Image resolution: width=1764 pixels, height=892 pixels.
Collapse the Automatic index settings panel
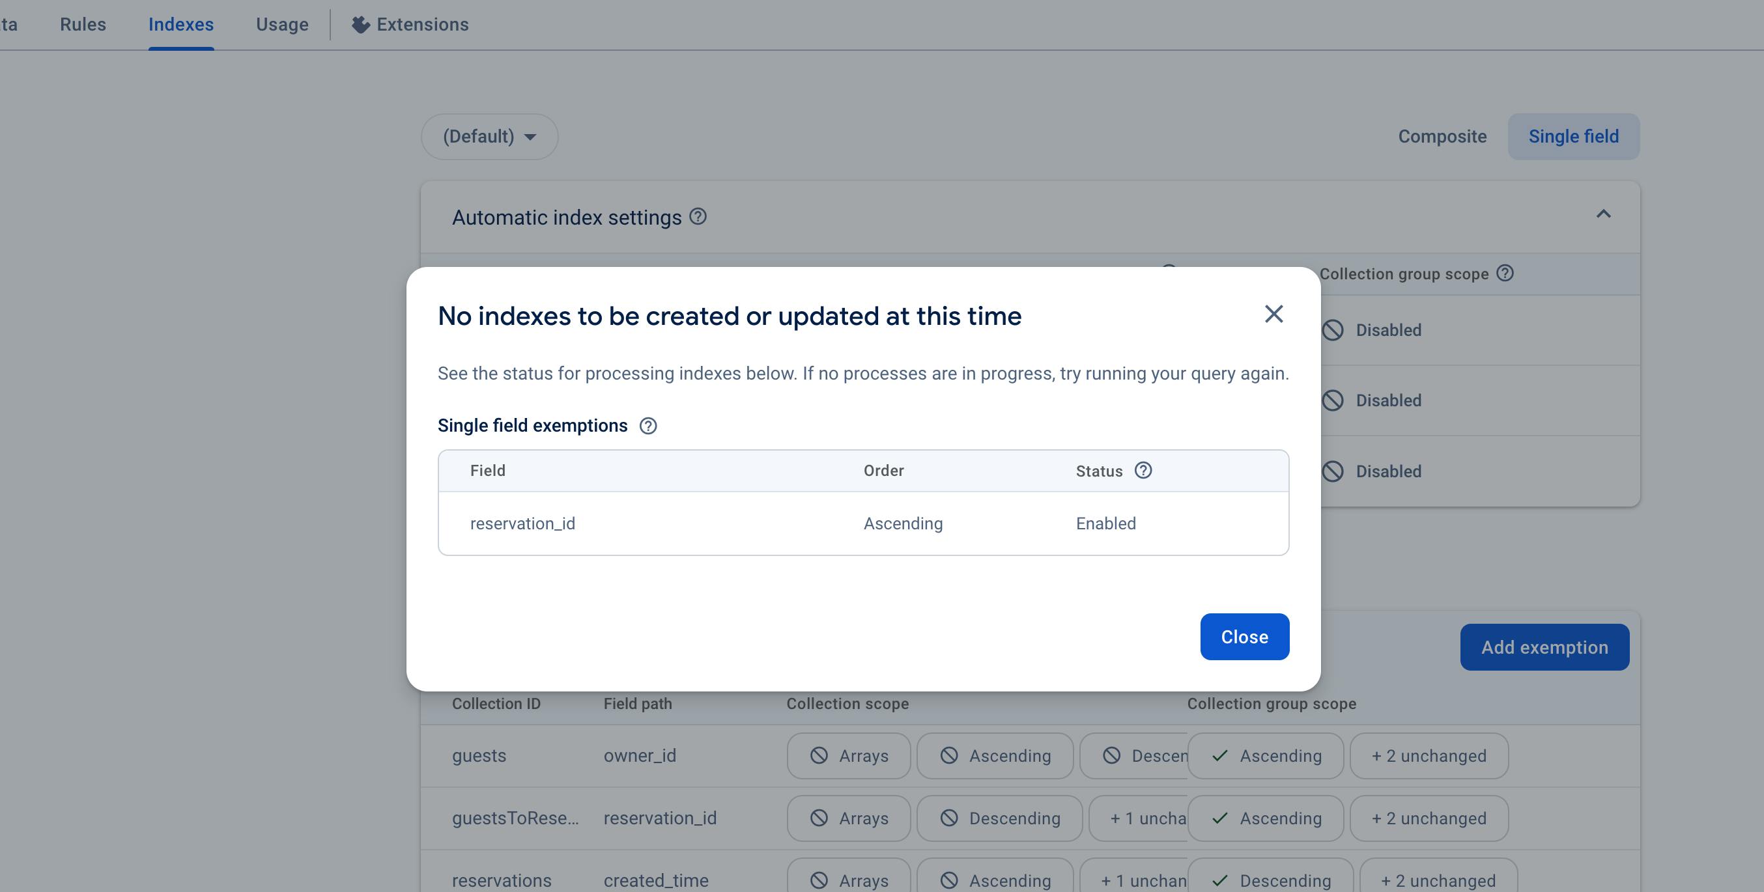1602,214
